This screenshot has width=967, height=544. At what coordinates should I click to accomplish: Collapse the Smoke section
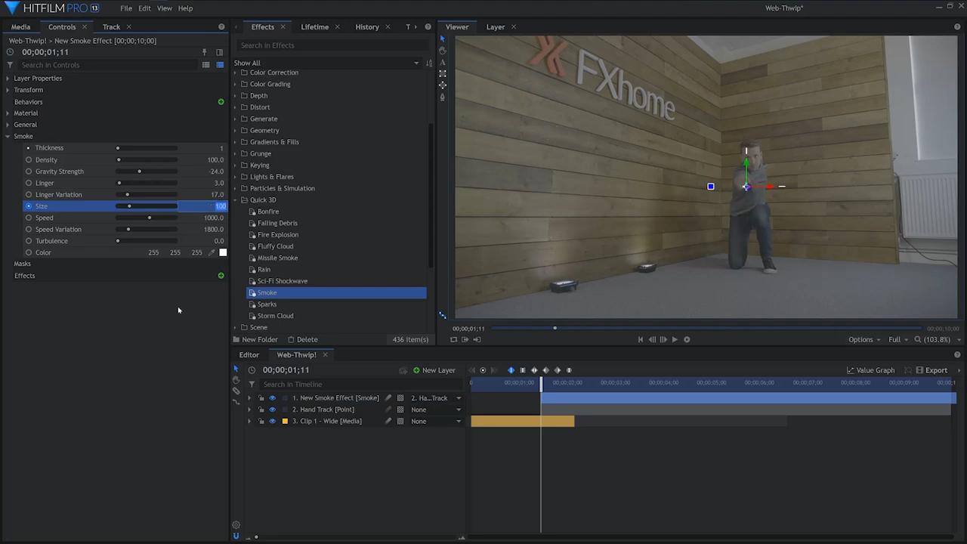pyautogui.click(x=8, y=137)
